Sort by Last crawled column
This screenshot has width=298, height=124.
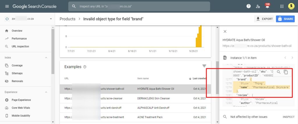tap(198, 79)
